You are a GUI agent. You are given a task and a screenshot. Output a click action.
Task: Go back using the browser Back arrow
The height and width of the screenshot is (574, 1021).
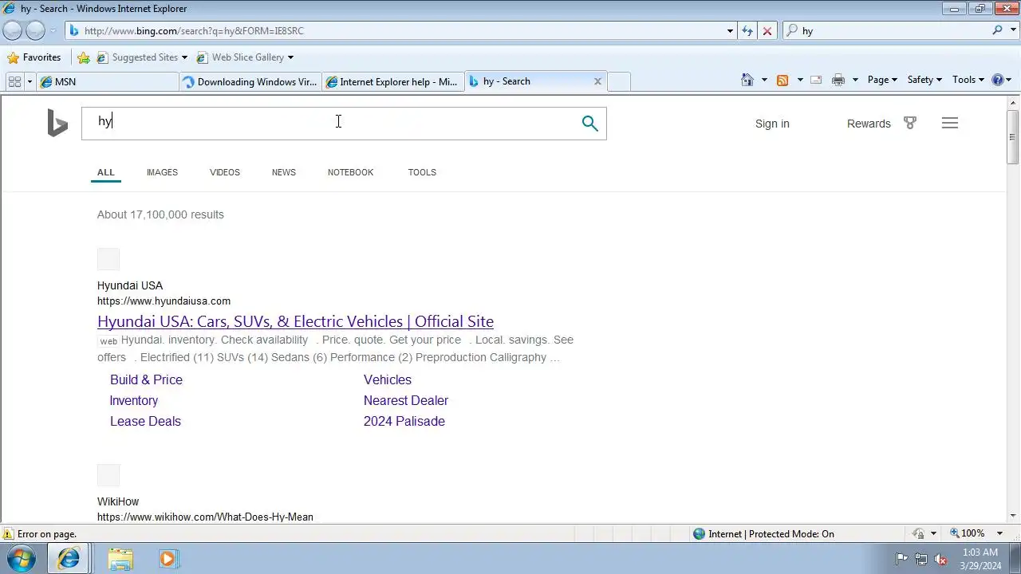coord(12,30)
